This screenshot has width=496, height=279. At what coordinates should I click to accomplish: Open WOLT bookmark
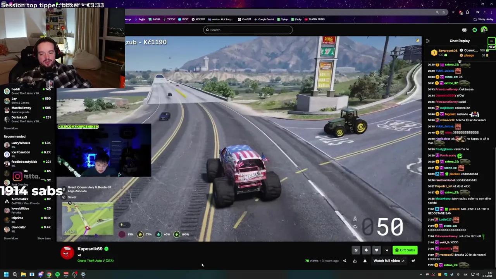coord(183,19)
